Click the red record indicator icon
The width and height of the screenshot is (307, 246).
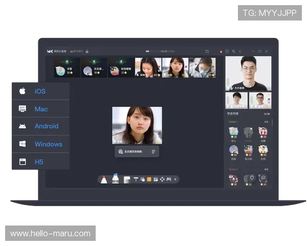coord(221,52)
